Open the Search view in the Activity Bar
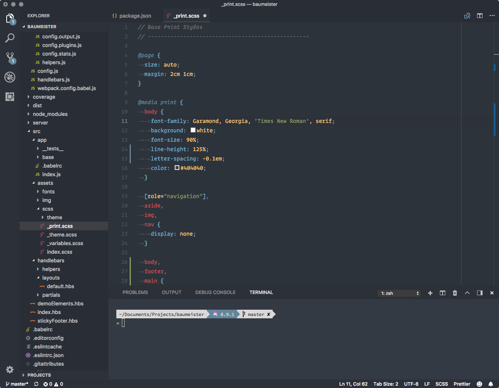Image resolution: width=499 pixels, height=388 pixels. [9, 38]
